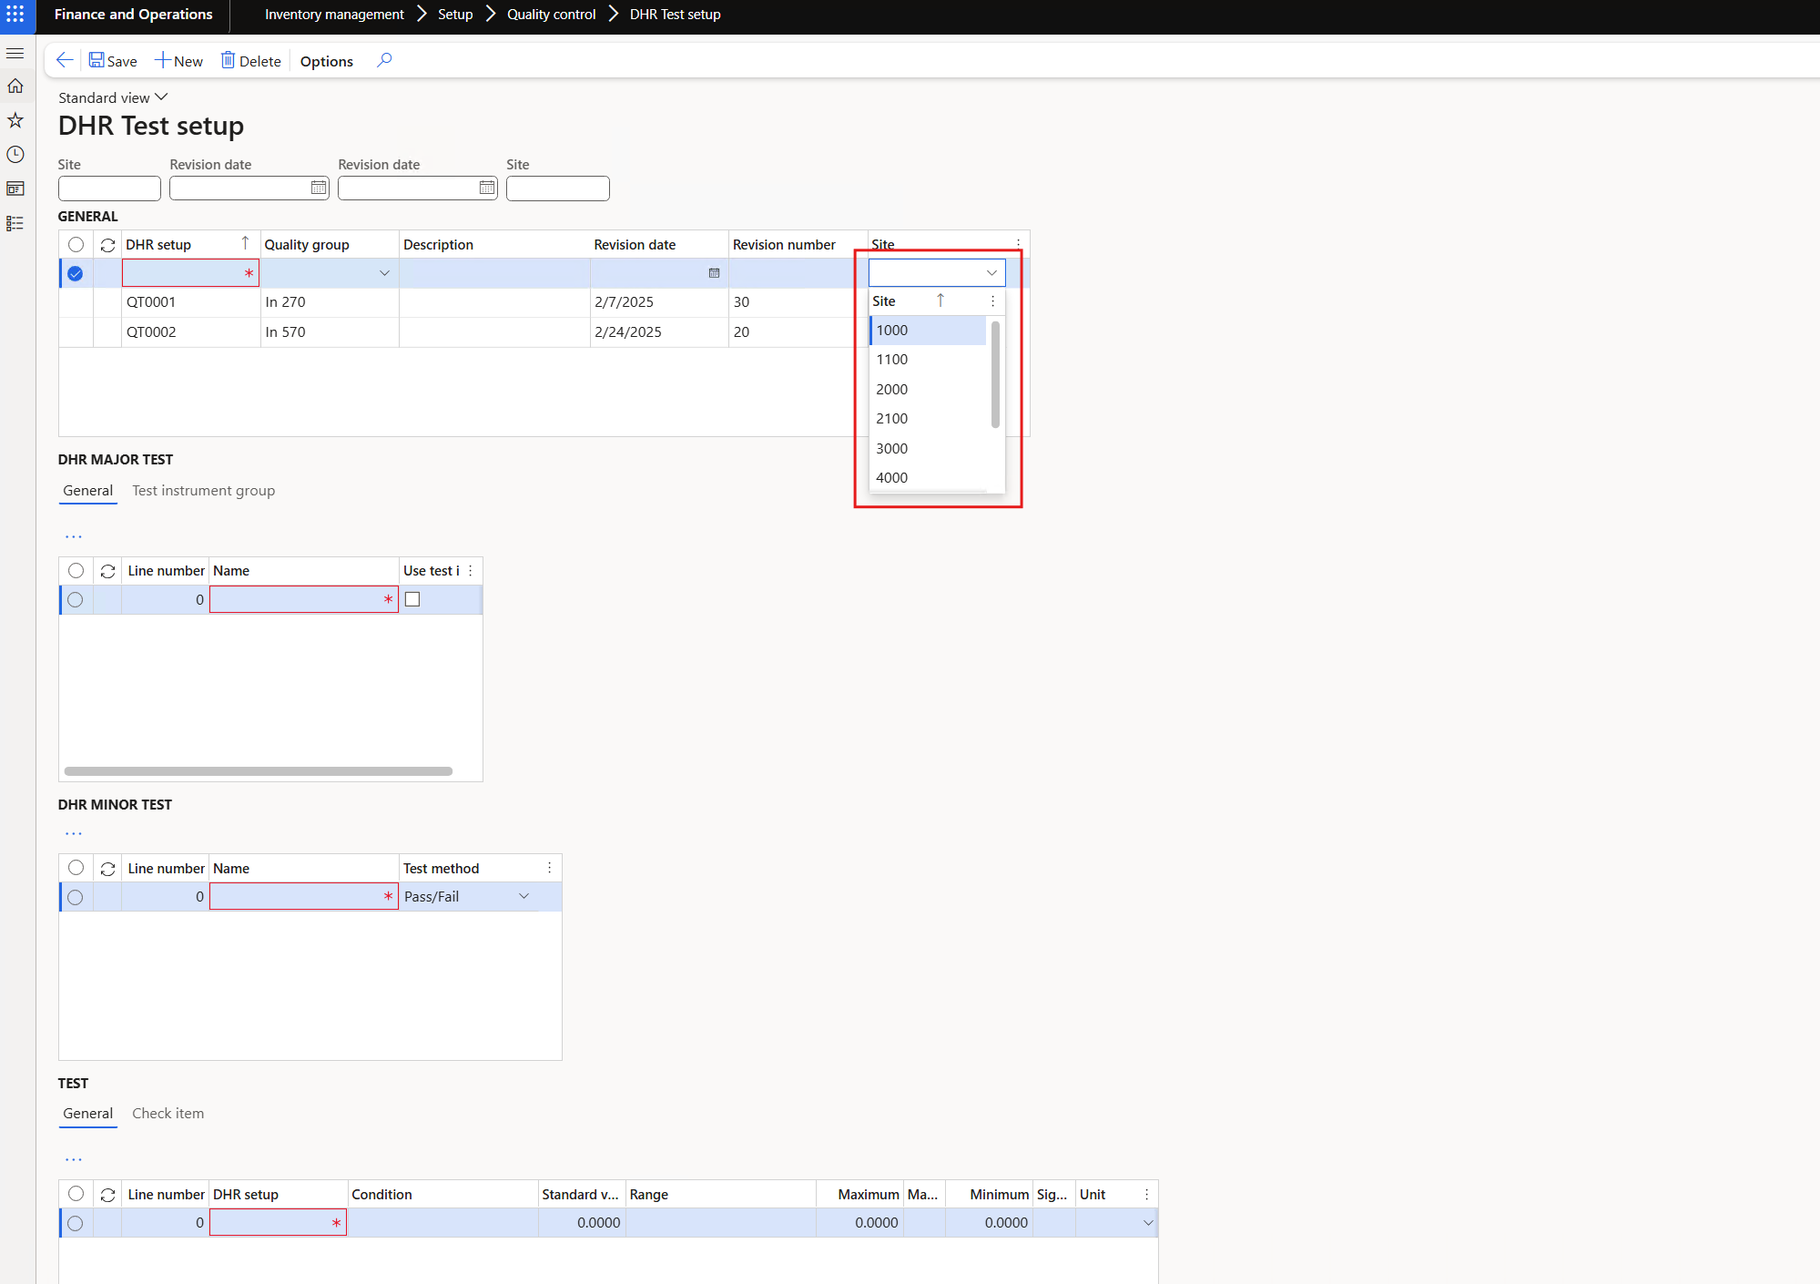The height and width of the screenshot is (1284, 1820).
Task: Click the back arrow in toolbar
Action: [x=64, y=60]
